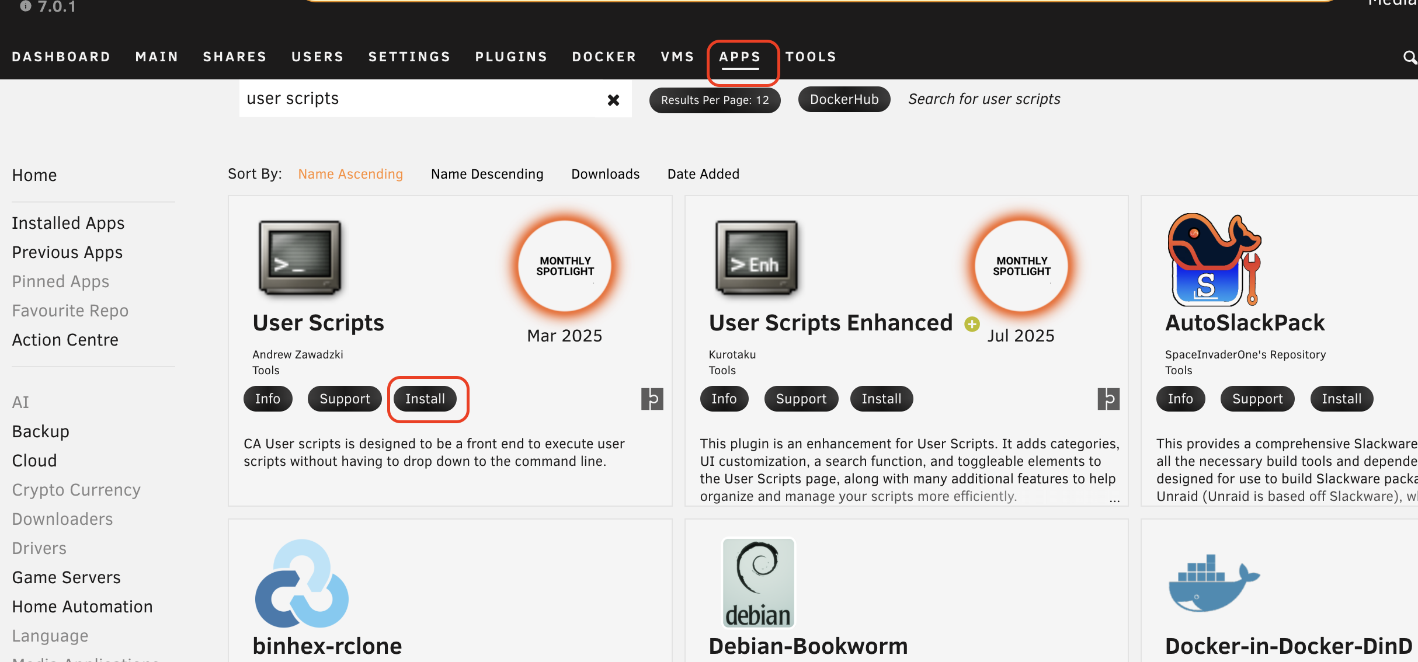Open Favourite Repo in the sidebar

click(x=70, y=311)
